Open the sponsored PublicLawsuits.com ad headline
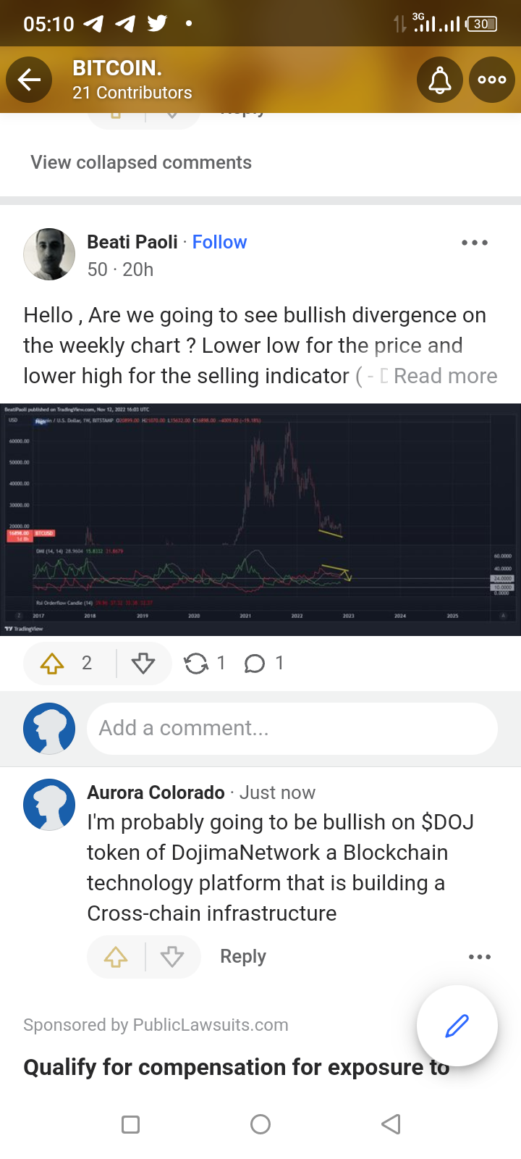 237,1067
